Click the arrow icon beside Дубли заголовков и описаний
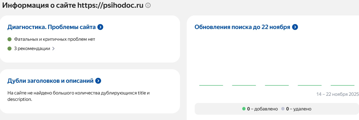The image size is (359, 120). click(98, 81)
